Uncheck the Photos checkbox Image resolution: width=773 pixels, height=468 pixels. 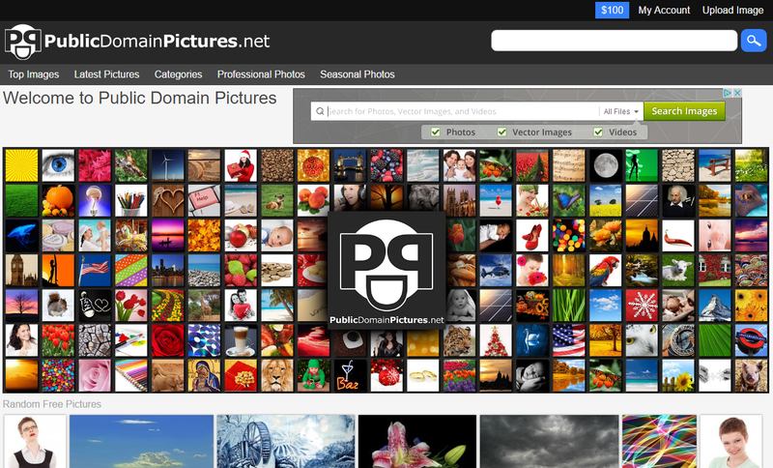(436, 132)
